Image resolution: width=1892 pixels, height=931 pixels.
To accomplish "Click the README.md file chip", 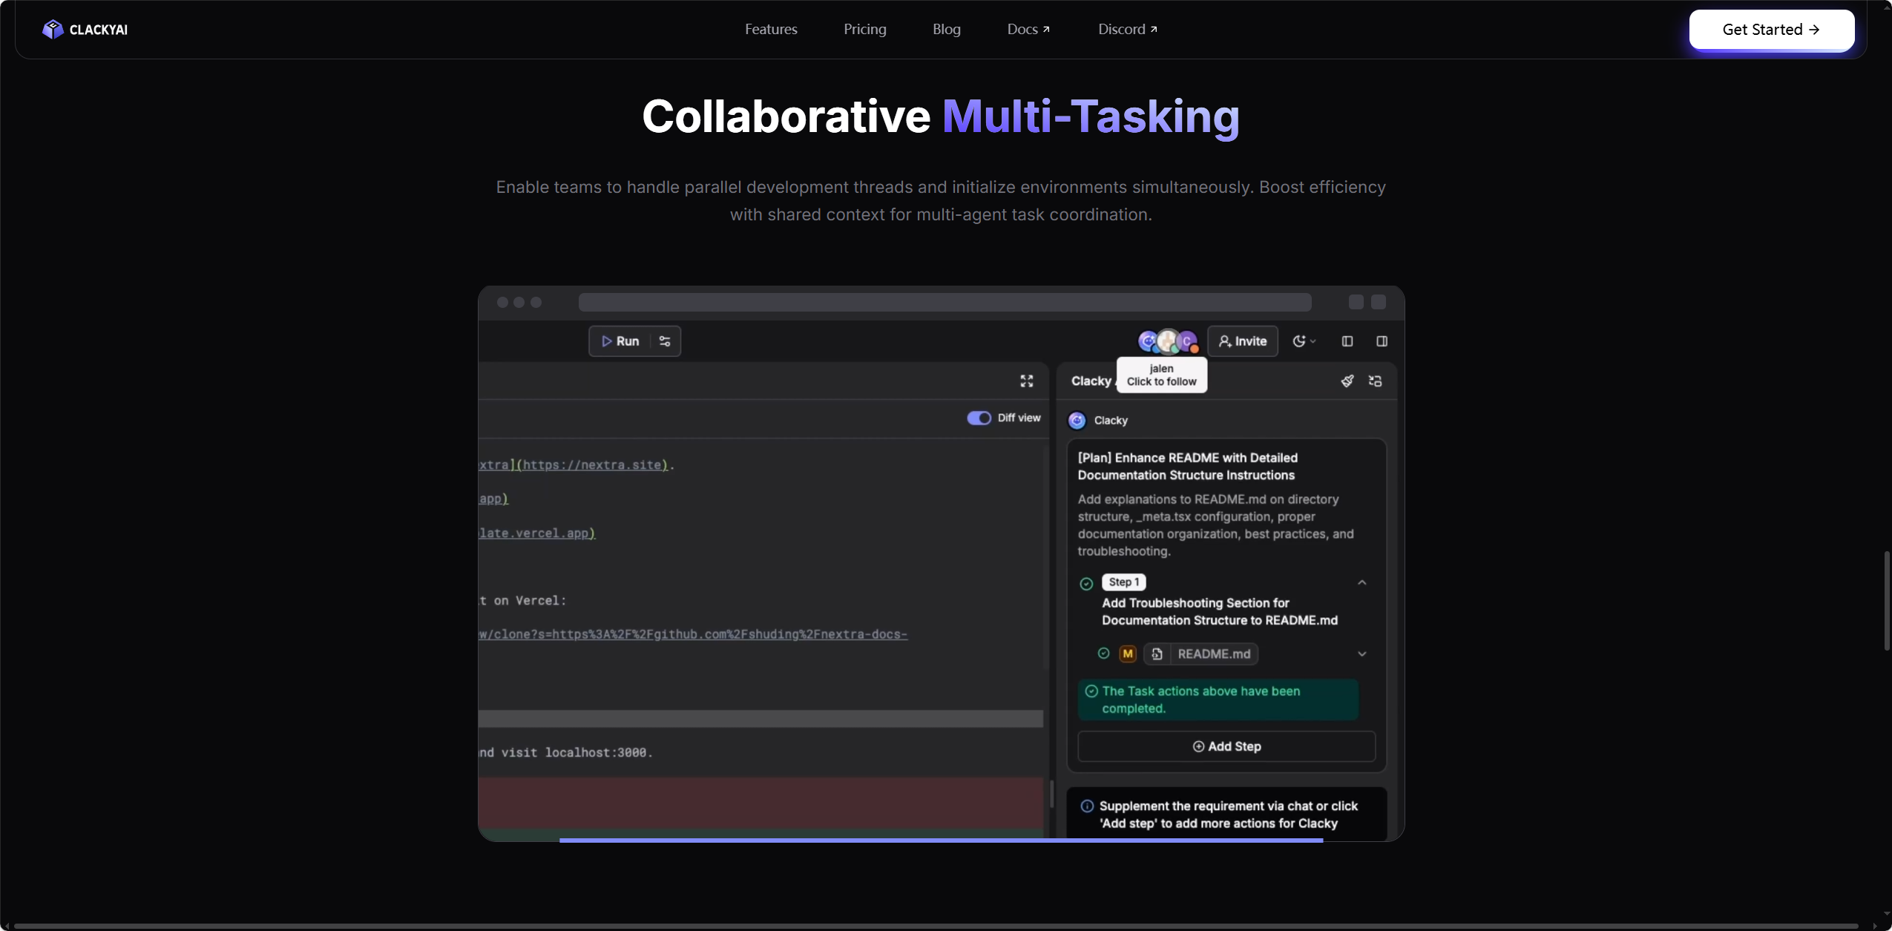I will click(x=1200, y=654).
